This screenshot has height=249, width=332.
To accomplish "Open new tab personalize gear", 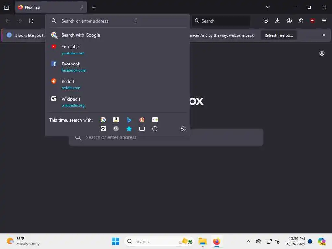I will (322, 53).
